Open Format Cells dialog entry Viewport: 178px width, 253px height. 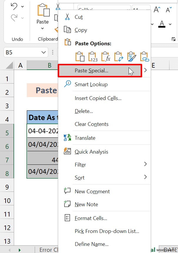pos(104,218)
